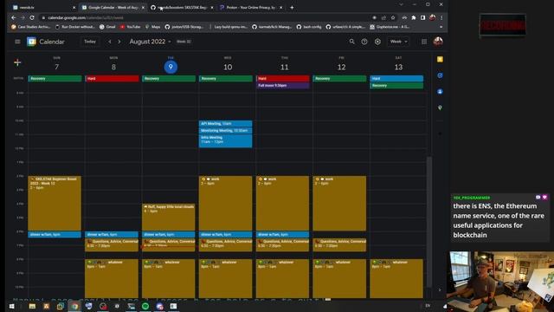Open a new browser tab
The width and height of the screenshot is (554, 312).
click(292, 8)
